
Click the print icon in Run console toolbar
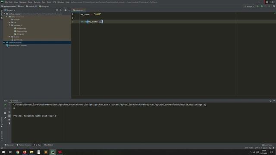tap(9, 120)
